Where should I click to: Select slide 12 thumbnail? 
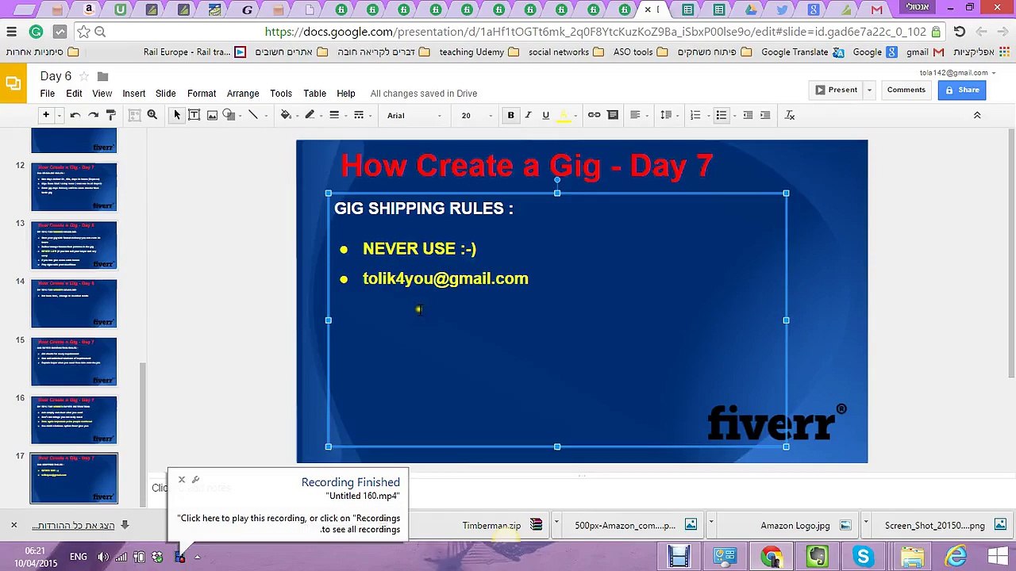tap(74, 187)
